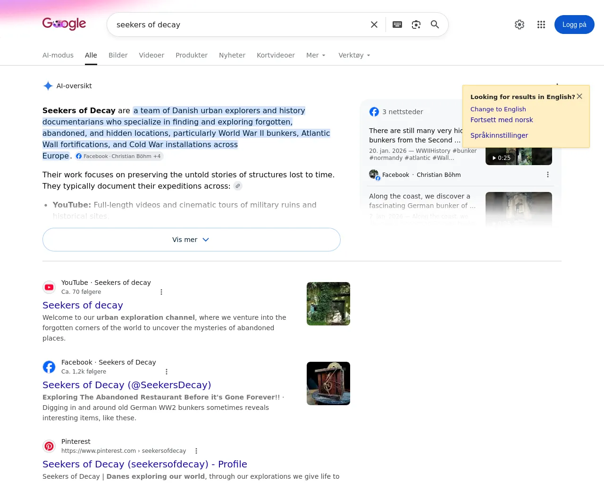Image resolution: width=604 pixels, height=483 pixels.
Task: Open the on-screen keyboard icon
Action: point(397,25)
